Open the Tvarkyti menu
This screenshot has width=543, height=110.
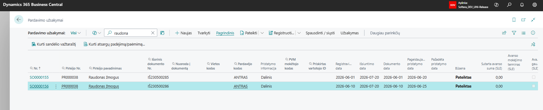point(204,33)
